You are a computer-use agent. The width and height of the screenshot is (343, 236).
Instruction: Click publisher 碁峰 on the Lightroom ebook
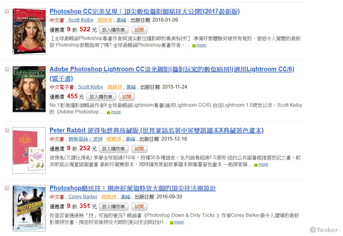(x=131, y=87)
